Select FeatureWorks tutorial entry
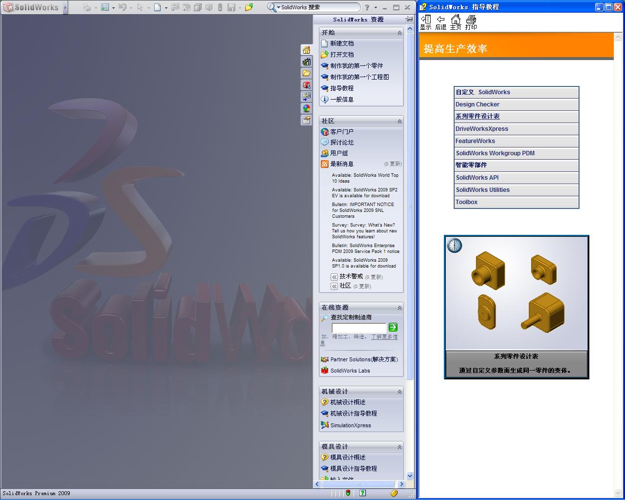 tap(517, 141)
